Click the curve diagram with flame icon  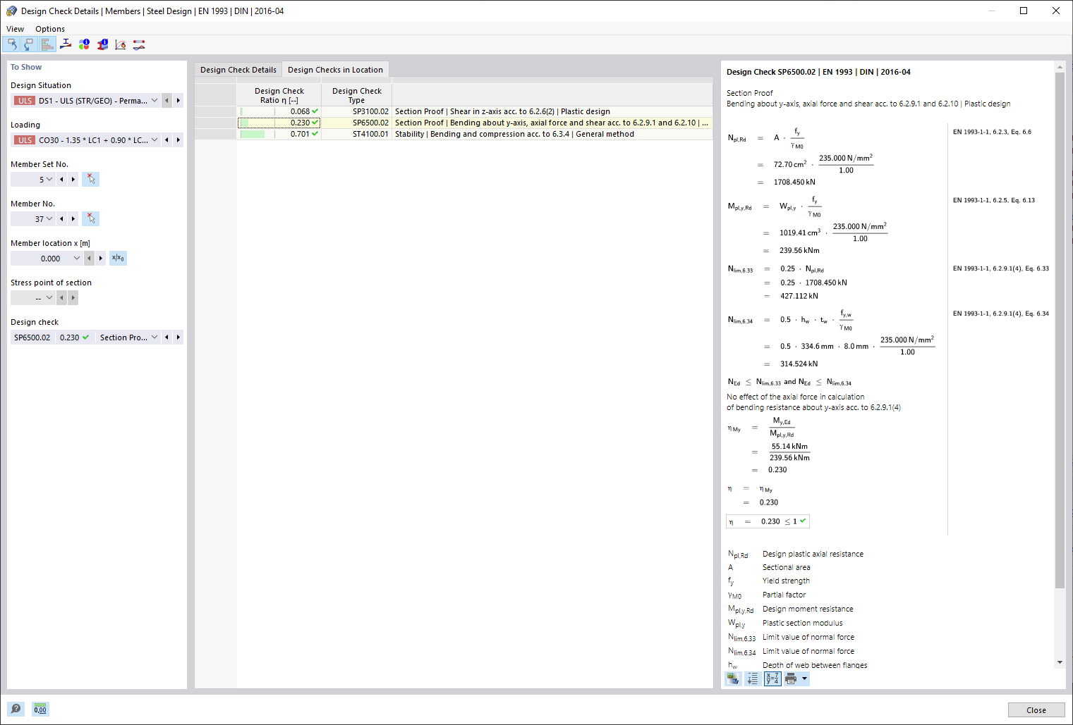[121, 44]
